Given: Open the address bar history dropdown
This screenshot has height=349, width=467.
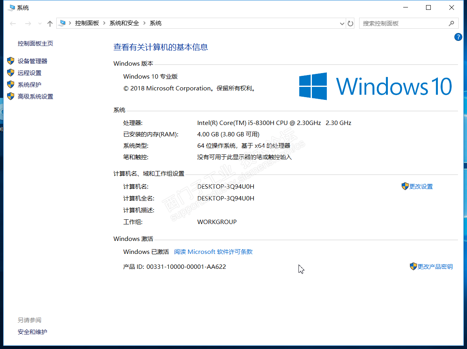Looking at the screenshot, I should 342,24.
